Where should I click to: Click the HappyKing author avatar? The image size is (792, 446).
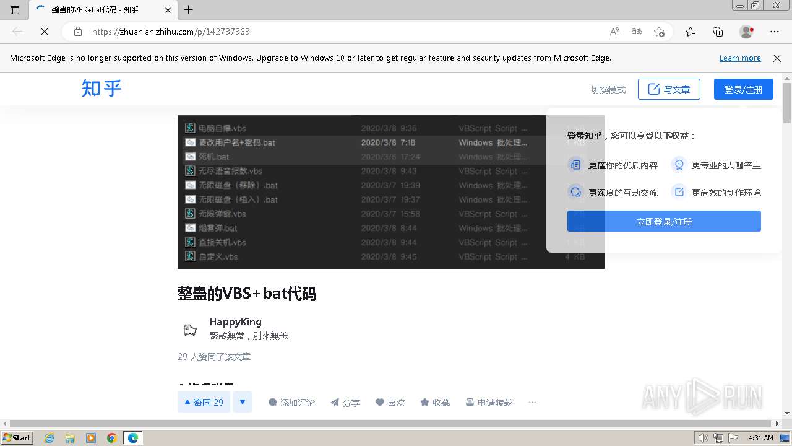(x=190, y=330)
